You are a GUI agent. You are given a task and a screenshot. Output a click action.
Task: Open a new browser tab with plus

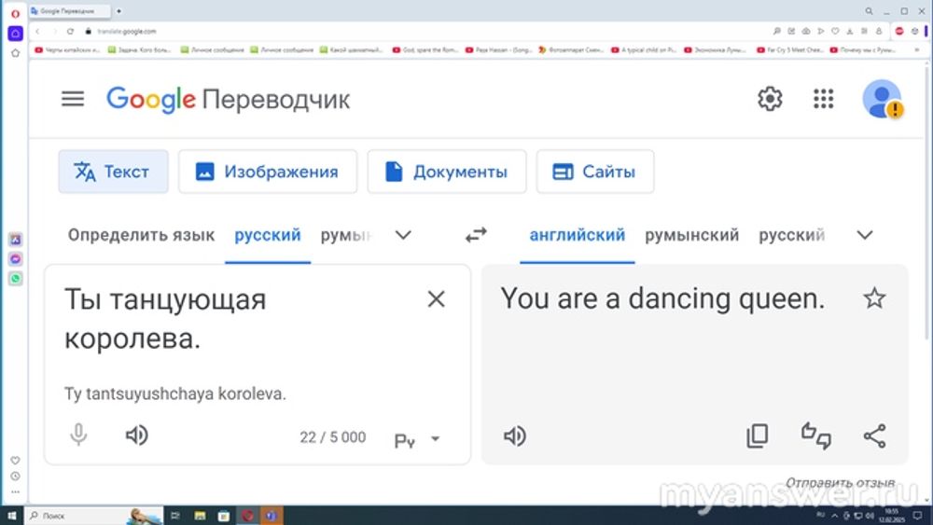point(119,10)
